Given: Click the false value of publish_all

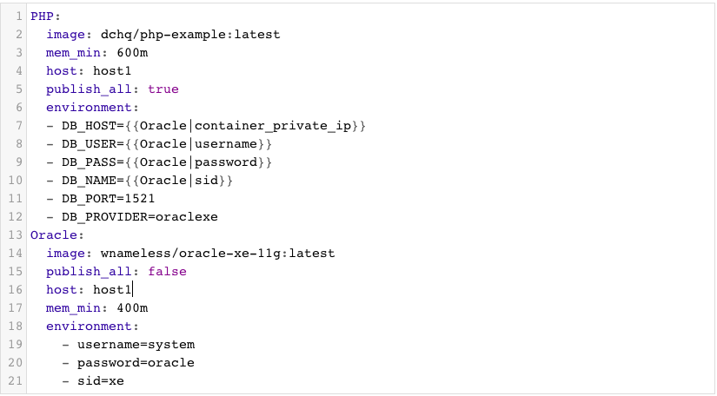Looking at the screenshot, I should click(167, 272).
